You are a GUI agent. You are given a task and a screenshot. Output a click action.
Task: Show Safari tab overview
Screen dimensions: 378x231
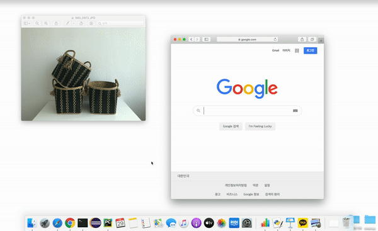pyautogui.click(x=312, y=39)
